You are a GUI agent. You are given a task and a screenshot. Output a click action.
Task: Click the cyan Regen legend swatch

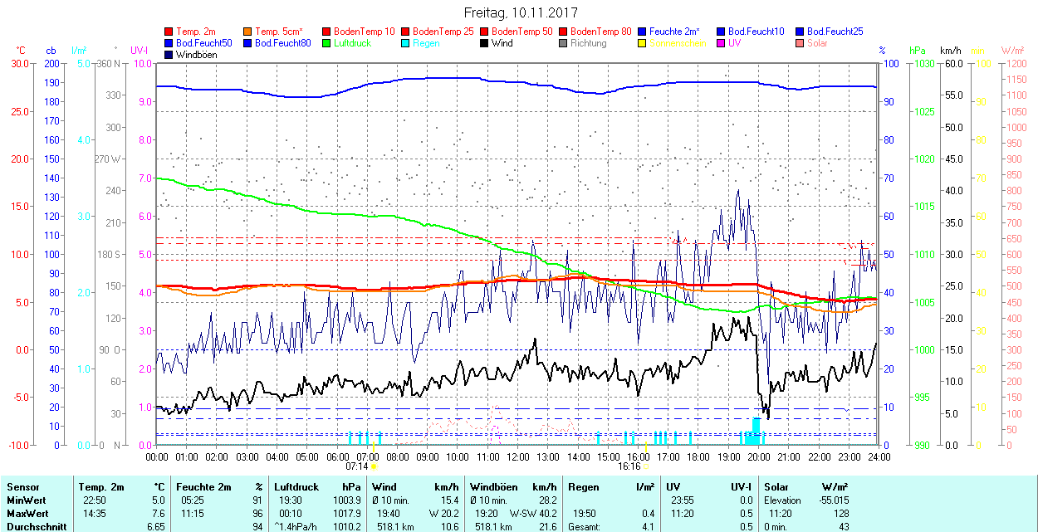(x=406, y=43)
